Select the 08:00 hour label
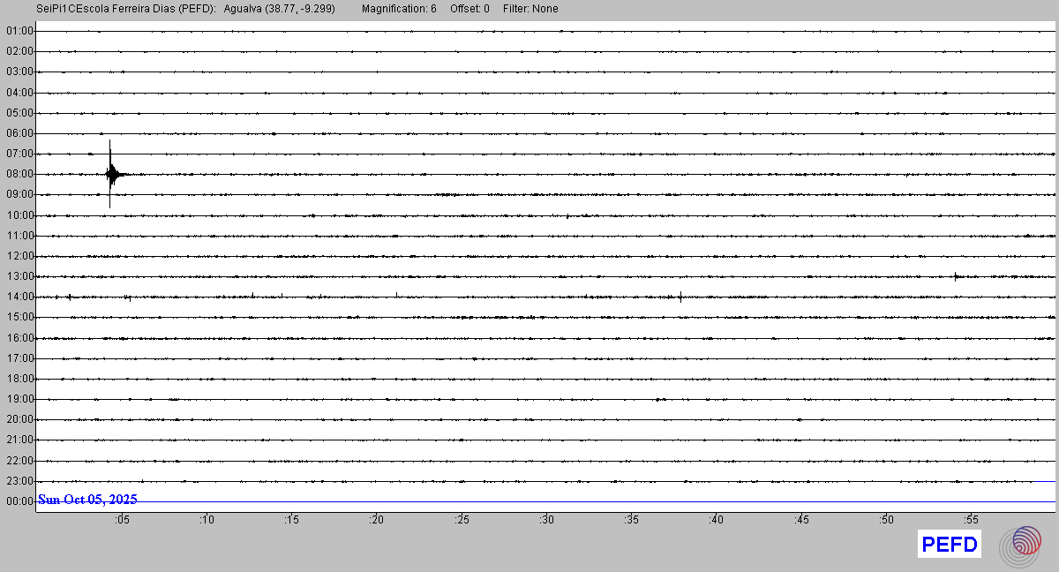Image resolution: width=1059 pixels, height=572 pixels. pos(19,174)
